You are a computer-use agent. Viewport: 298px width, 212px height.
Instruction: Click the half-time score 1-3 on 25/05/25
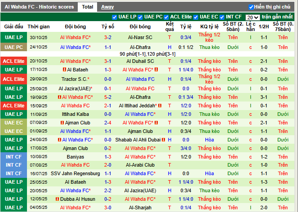(x=264, y=182)
